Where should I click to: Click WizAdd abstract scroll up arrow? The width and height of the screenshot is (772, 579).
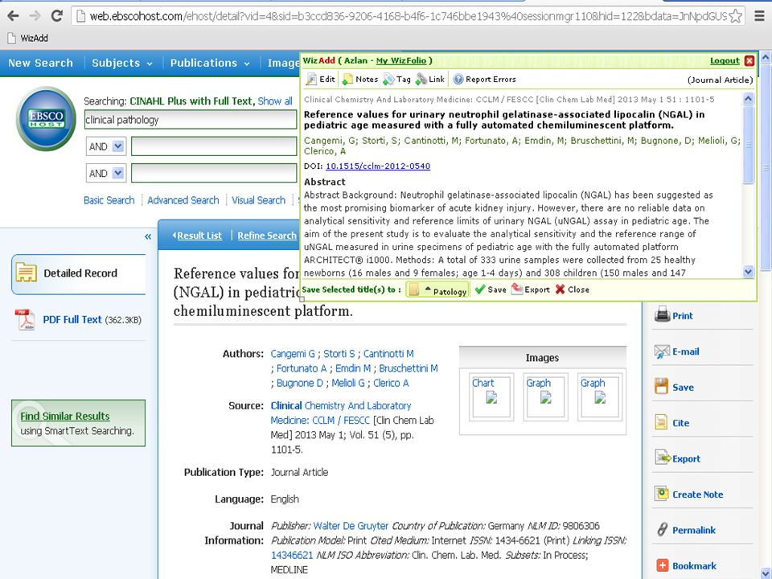(748, 98)
